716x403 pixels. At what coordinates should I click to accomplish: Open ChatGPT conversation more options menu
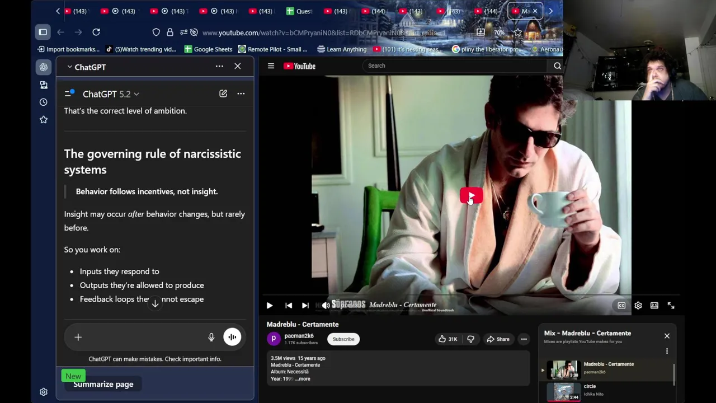[x=241, y=93]
